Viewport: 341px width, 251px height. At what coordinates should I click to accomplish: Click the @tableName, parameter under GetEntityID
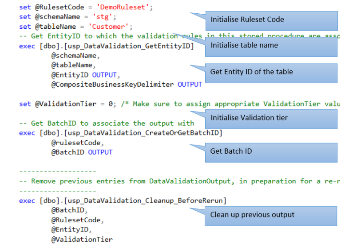[73, 65]
